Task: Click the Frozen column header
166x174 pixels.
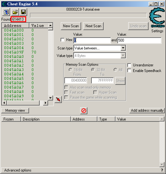Action: pyautogui.click(x=11, y=119)
